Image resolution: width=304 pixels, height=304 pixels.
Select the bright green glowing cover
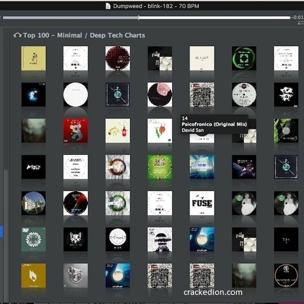click(x=160, y=167)
